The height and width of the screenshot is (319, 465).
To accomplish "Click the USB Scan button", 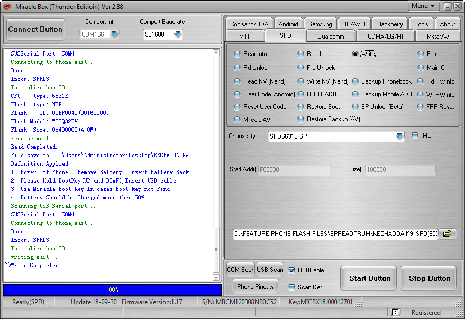I will [x=270, y=269].
